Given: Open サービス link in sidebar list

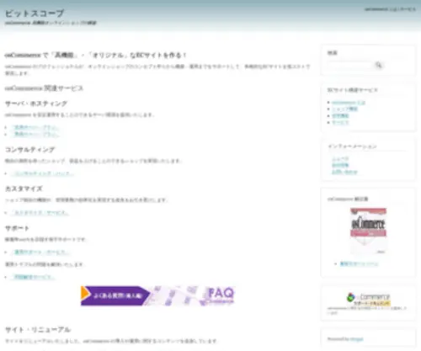Looking at the screenshot, I should pyautogui.click(x=340, y=122).
